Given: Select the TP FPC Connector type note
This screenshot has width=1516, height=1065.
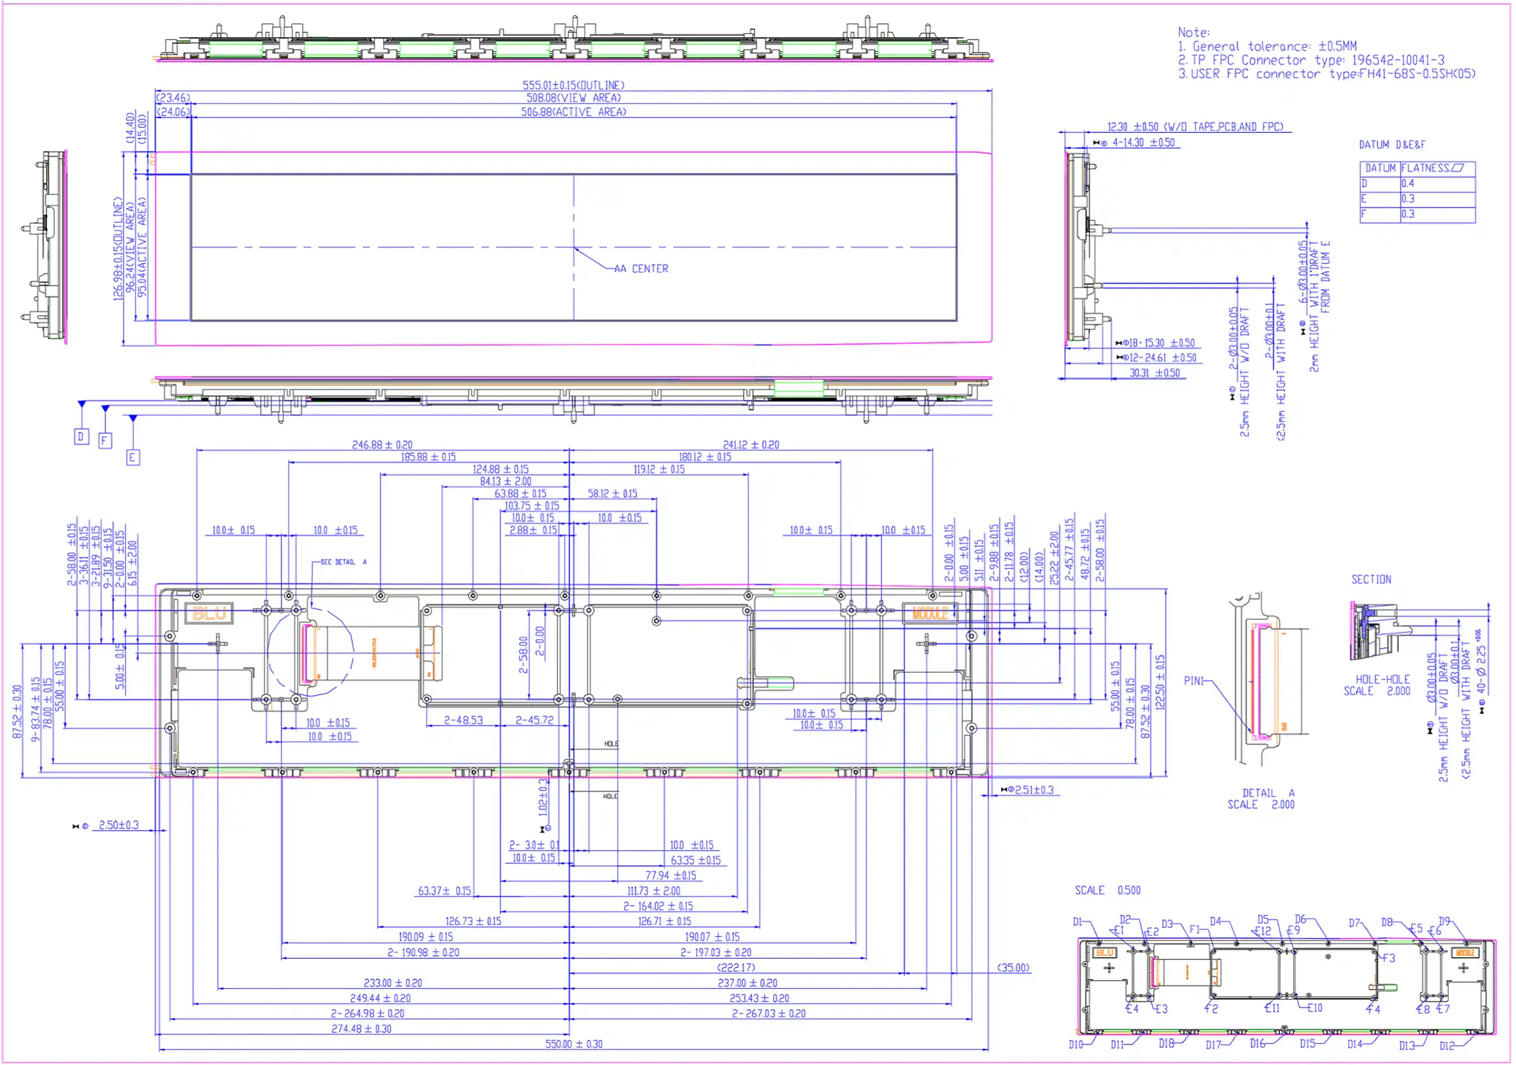Looking at the screenshot, I should tap(1311, 60).
